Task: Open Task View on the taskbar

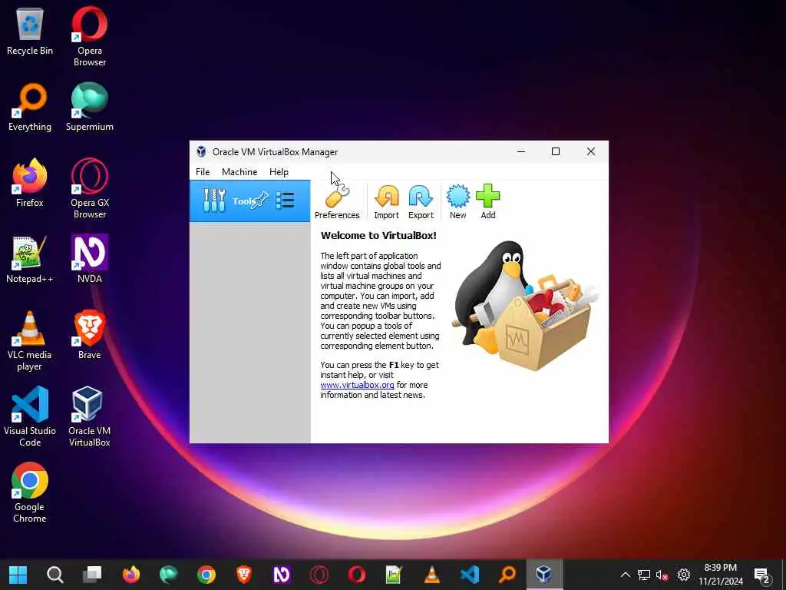Action: click(93, 575)
